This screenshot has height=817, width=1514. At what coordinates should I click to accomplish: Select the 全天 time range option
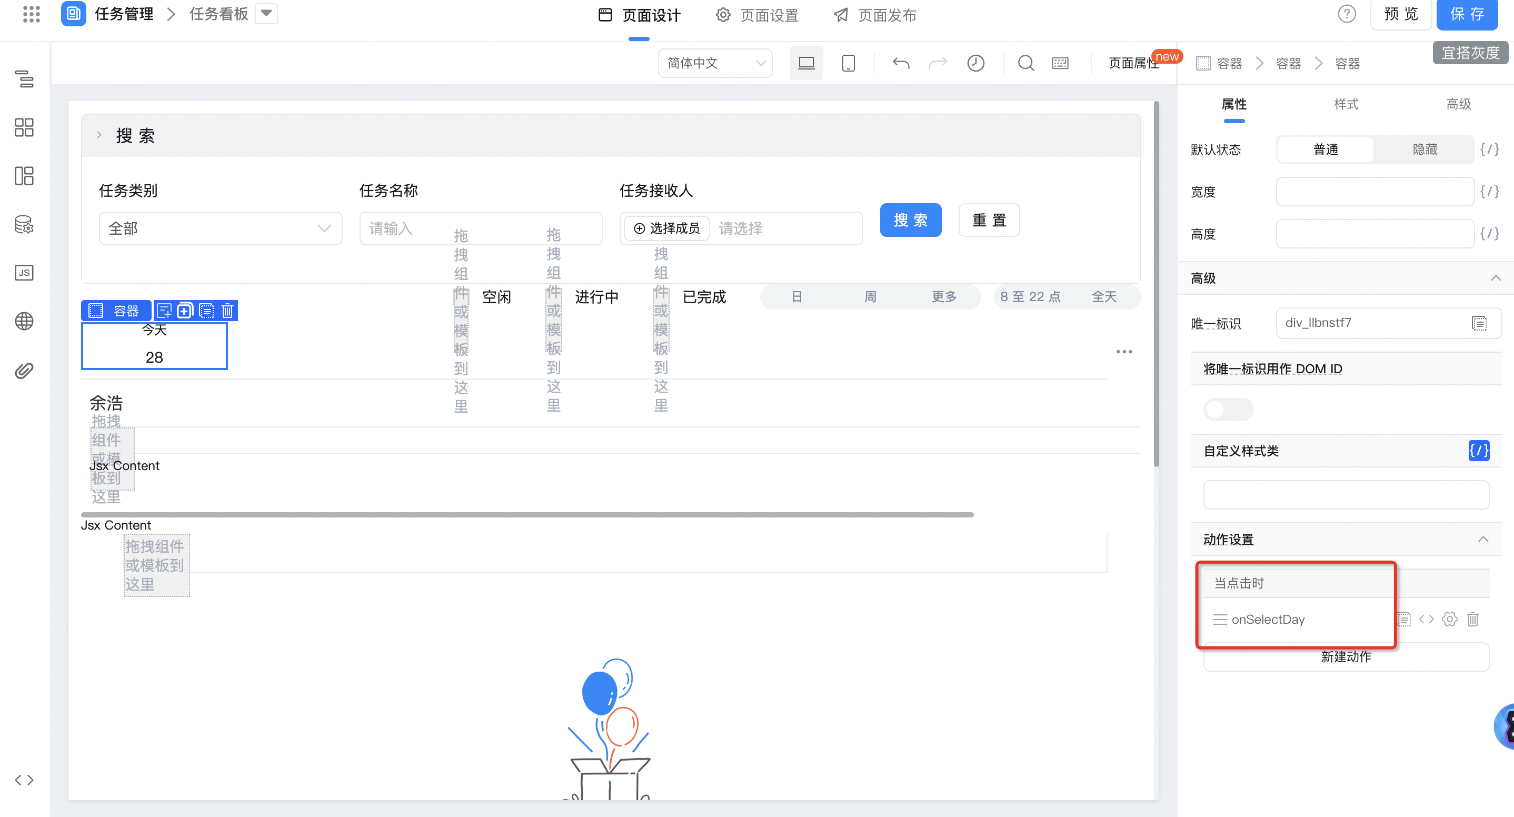tap(1104, 297)
